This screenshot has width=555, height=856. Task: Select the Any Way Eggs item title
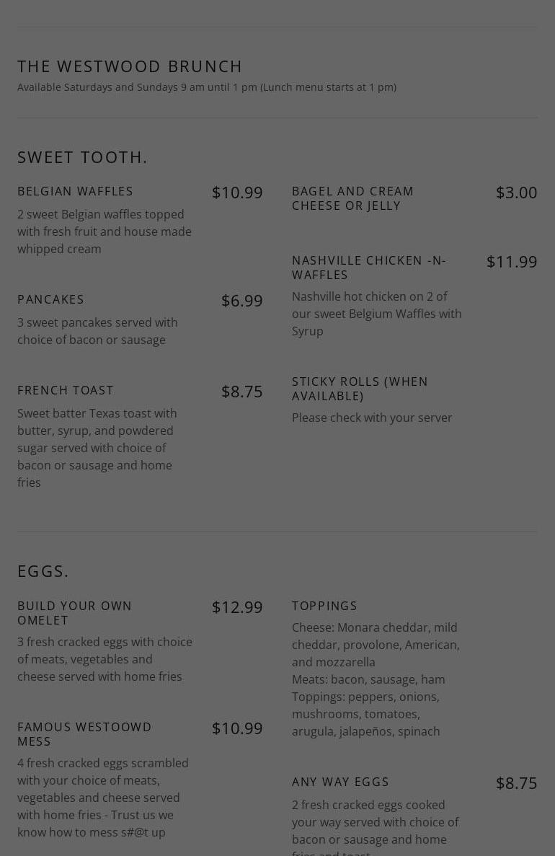click(340, 782)
